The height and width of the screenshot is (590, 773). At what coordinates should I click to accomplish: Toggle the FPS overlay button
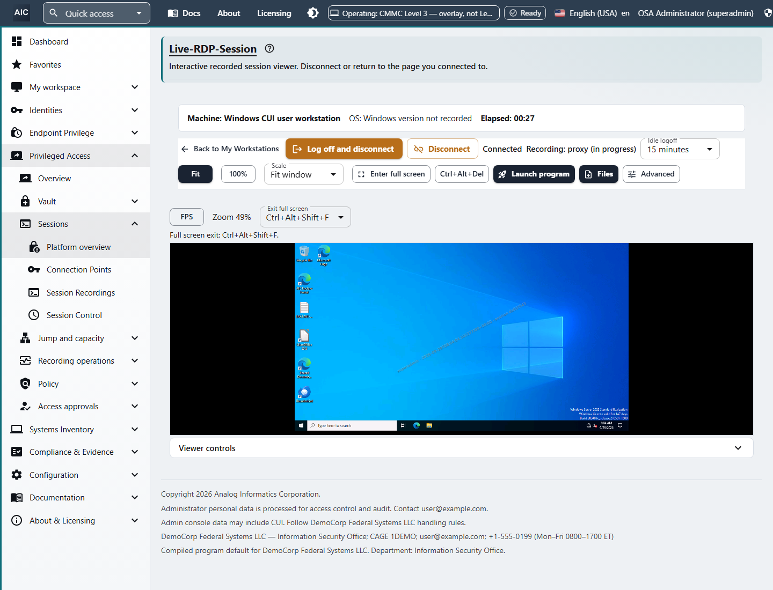tap(187, 217)
